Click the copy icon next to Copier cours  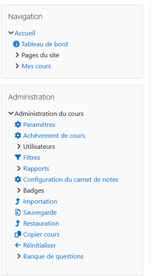[x=18, y=234]
